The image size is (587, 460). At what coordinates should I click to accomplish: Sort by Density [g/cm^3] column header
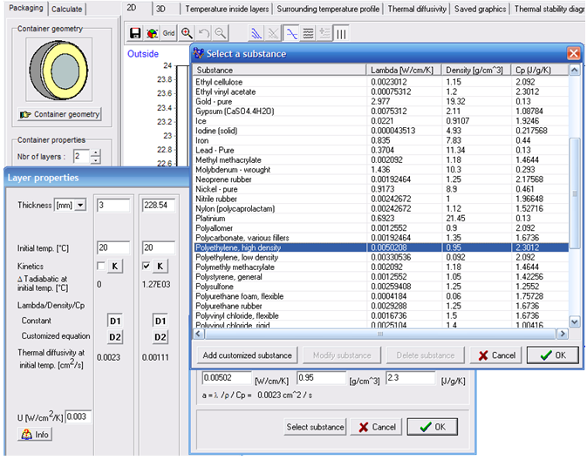[476, 71]
